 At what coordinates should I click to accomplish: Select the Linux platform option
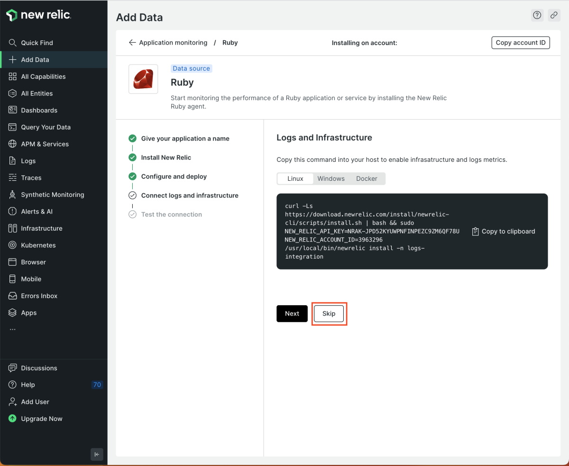(295, 178)
